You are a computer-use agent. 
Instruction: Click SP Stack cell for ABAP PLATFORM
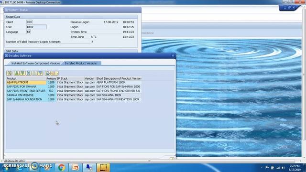(x=70, y=83)
